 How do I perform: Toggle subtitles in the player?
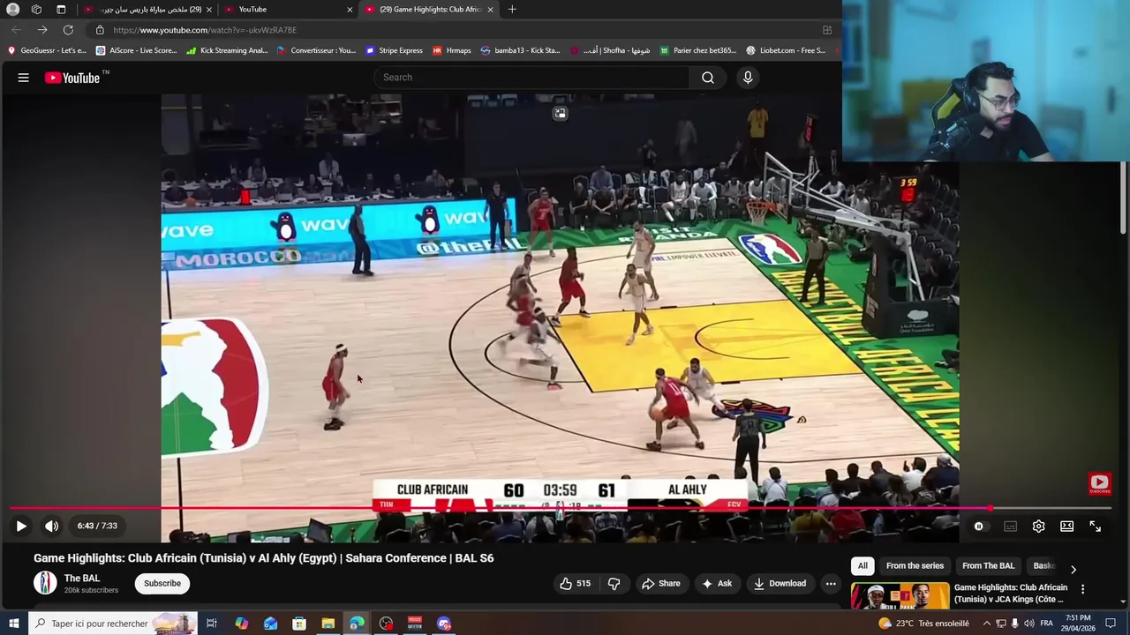[1010, 526]
